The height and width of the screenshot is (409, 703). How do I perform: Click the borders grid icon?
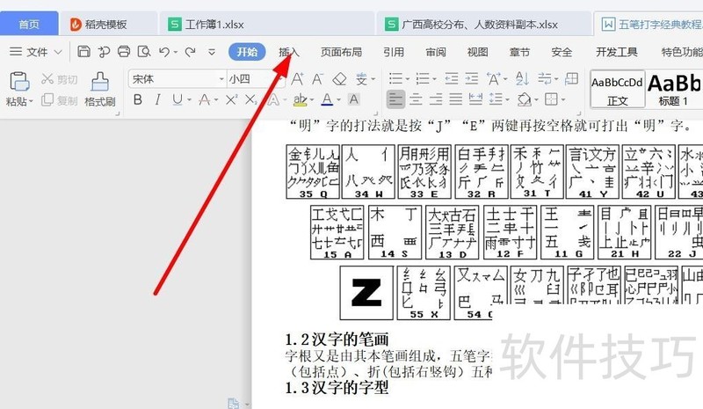pyautogui.click(x=551, y=99)
